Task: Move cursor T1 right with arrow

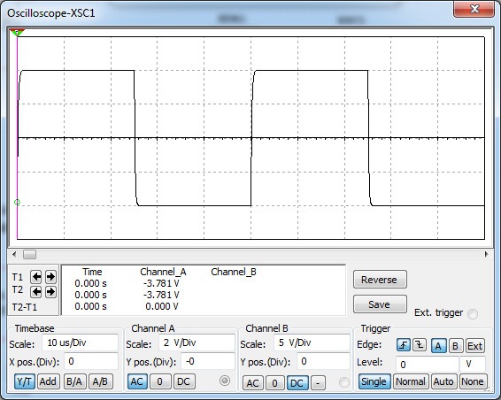Action: click(x=50, y=277)
